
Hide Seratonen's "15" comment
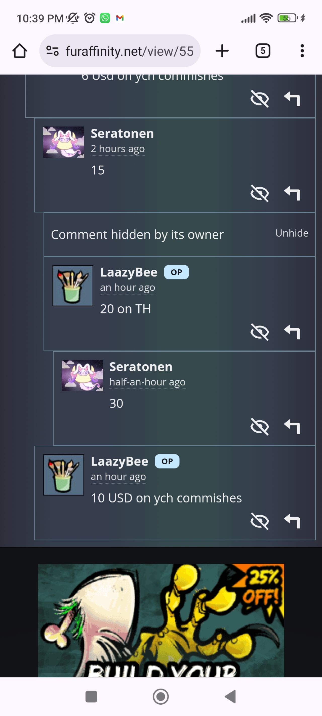click(260, 193)
